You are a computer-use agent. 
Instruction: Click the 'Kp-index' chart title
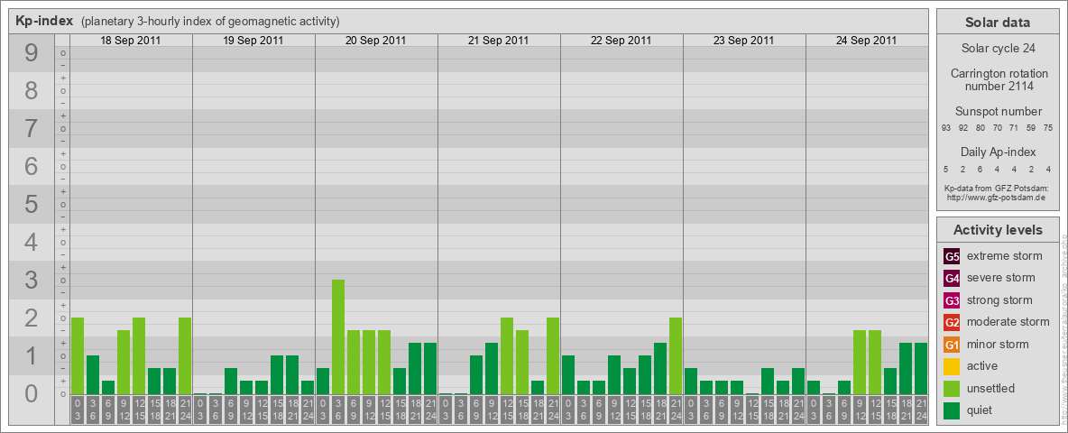point(44,21)
